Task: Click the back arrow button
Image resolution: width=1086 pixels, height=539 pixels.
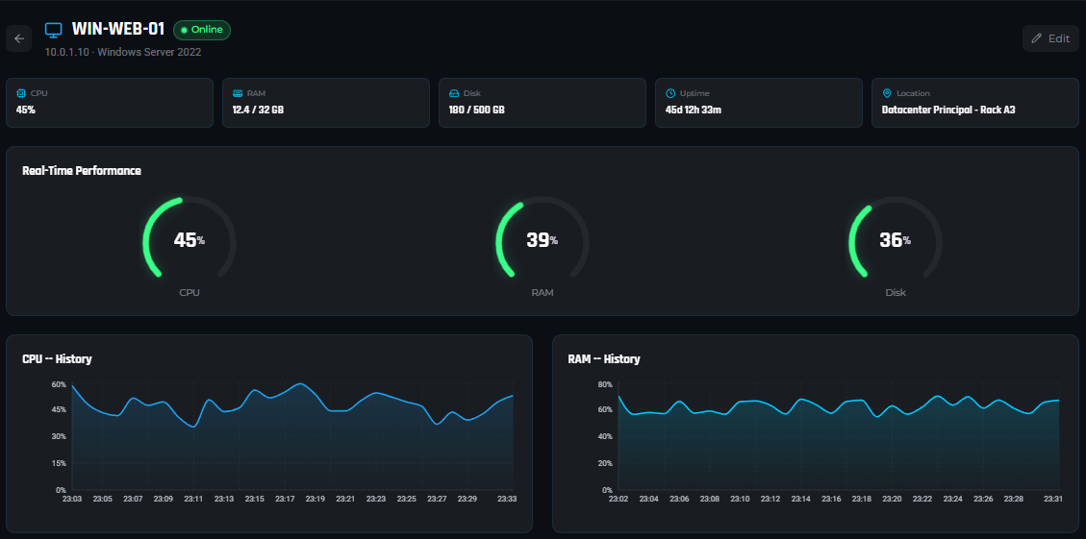Action: point(19,38)
